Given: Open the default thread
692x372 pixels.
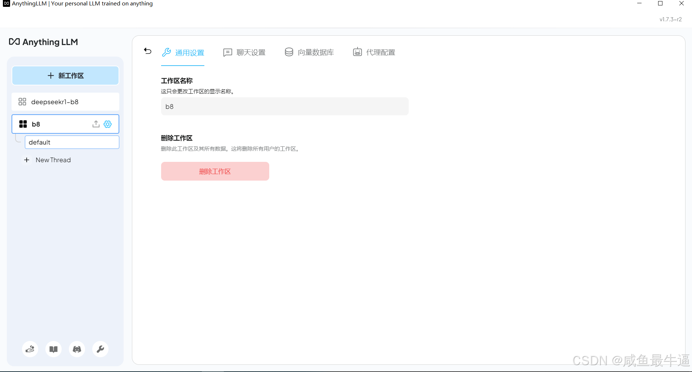Looking at the screenshot, I should coord(72,142).
